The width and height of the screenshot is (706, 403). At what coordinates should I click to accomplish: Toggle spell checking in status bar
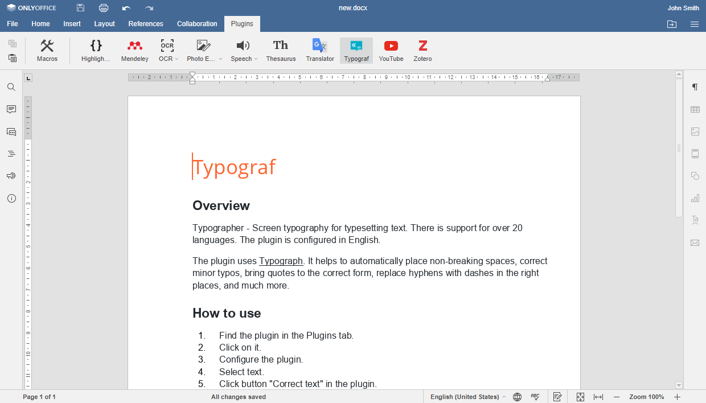pyautogui.click(x=535, y=397)
